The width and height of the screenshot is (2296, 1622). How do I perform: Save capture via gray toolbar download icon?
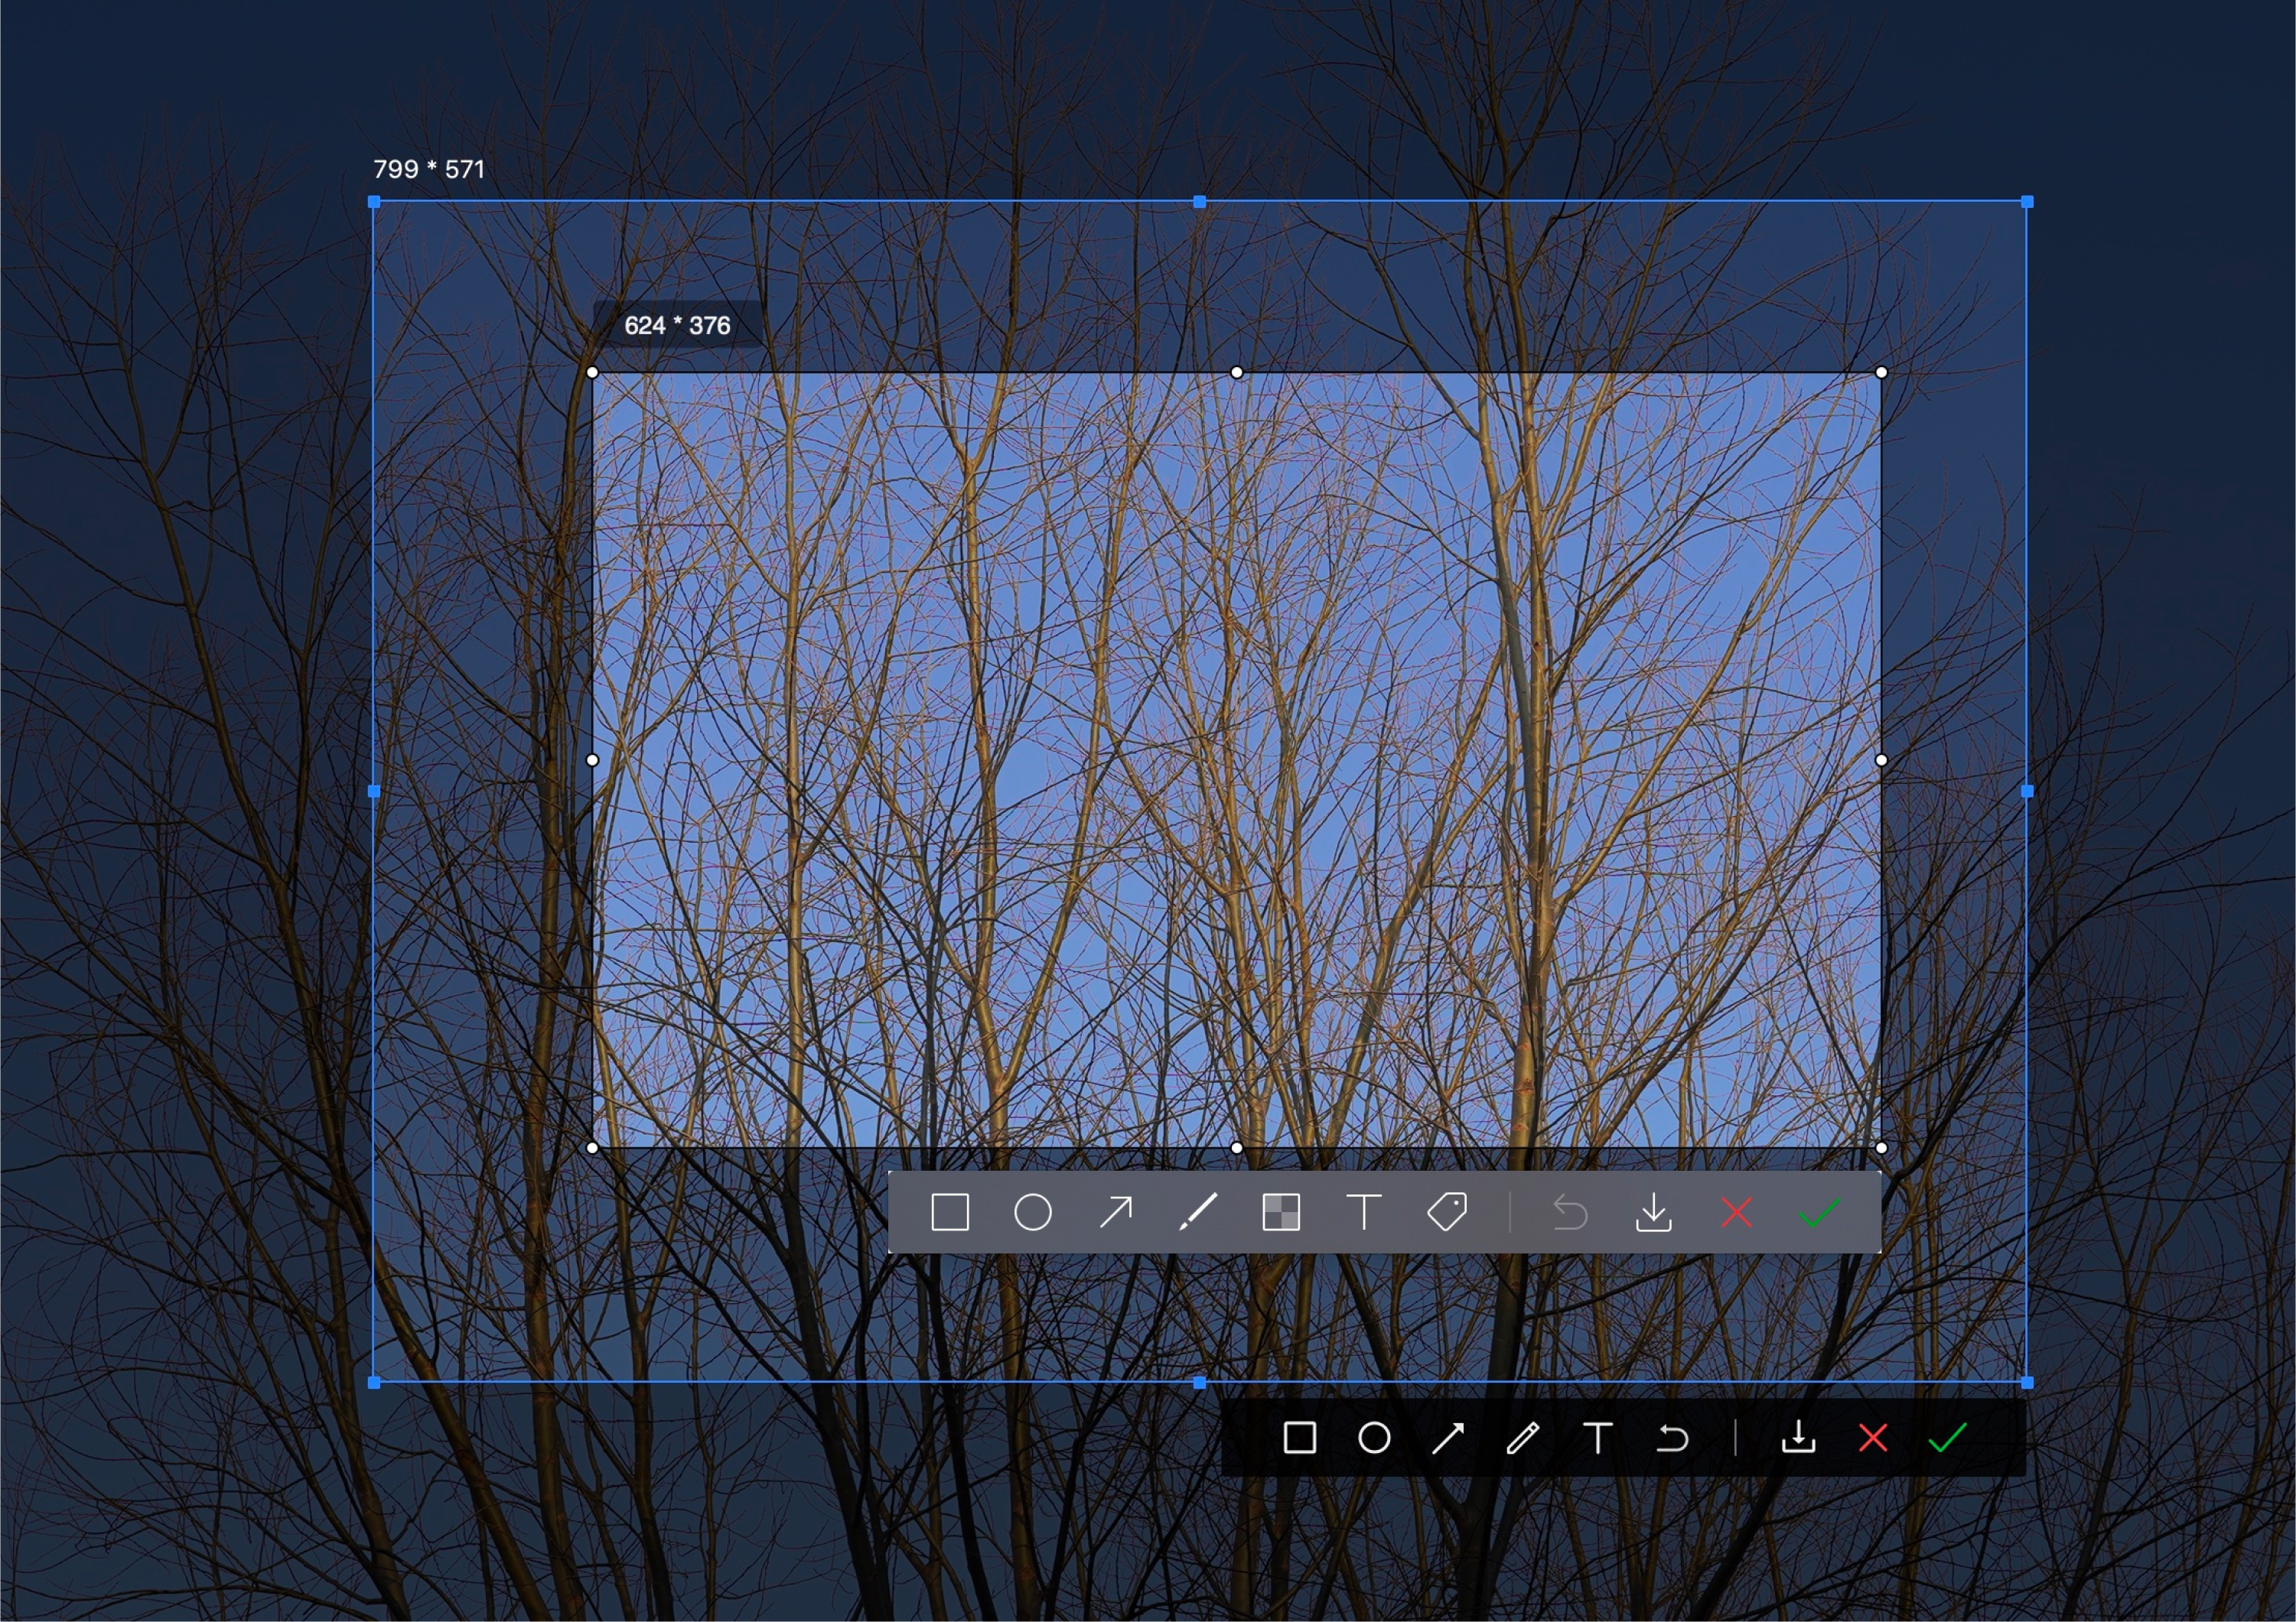1653,1212
